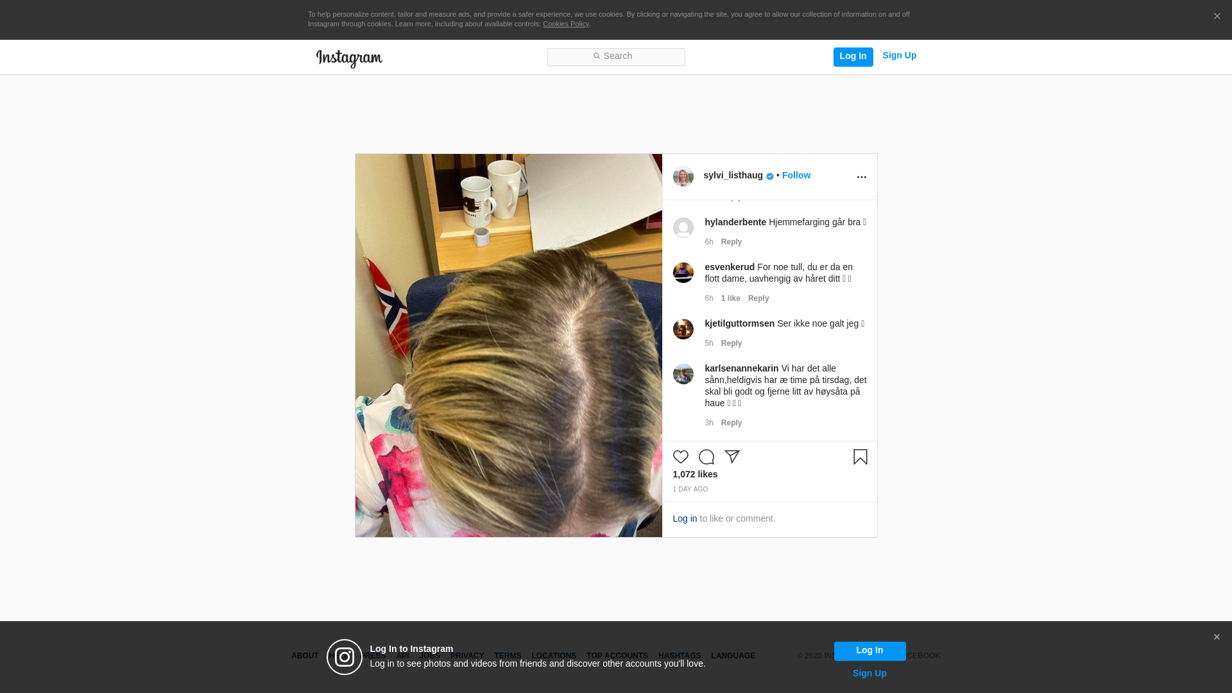This screenshot has width=1232, height=693.
Task: Reply to hylanderbente's comment
Action: [x=732, y=243]
